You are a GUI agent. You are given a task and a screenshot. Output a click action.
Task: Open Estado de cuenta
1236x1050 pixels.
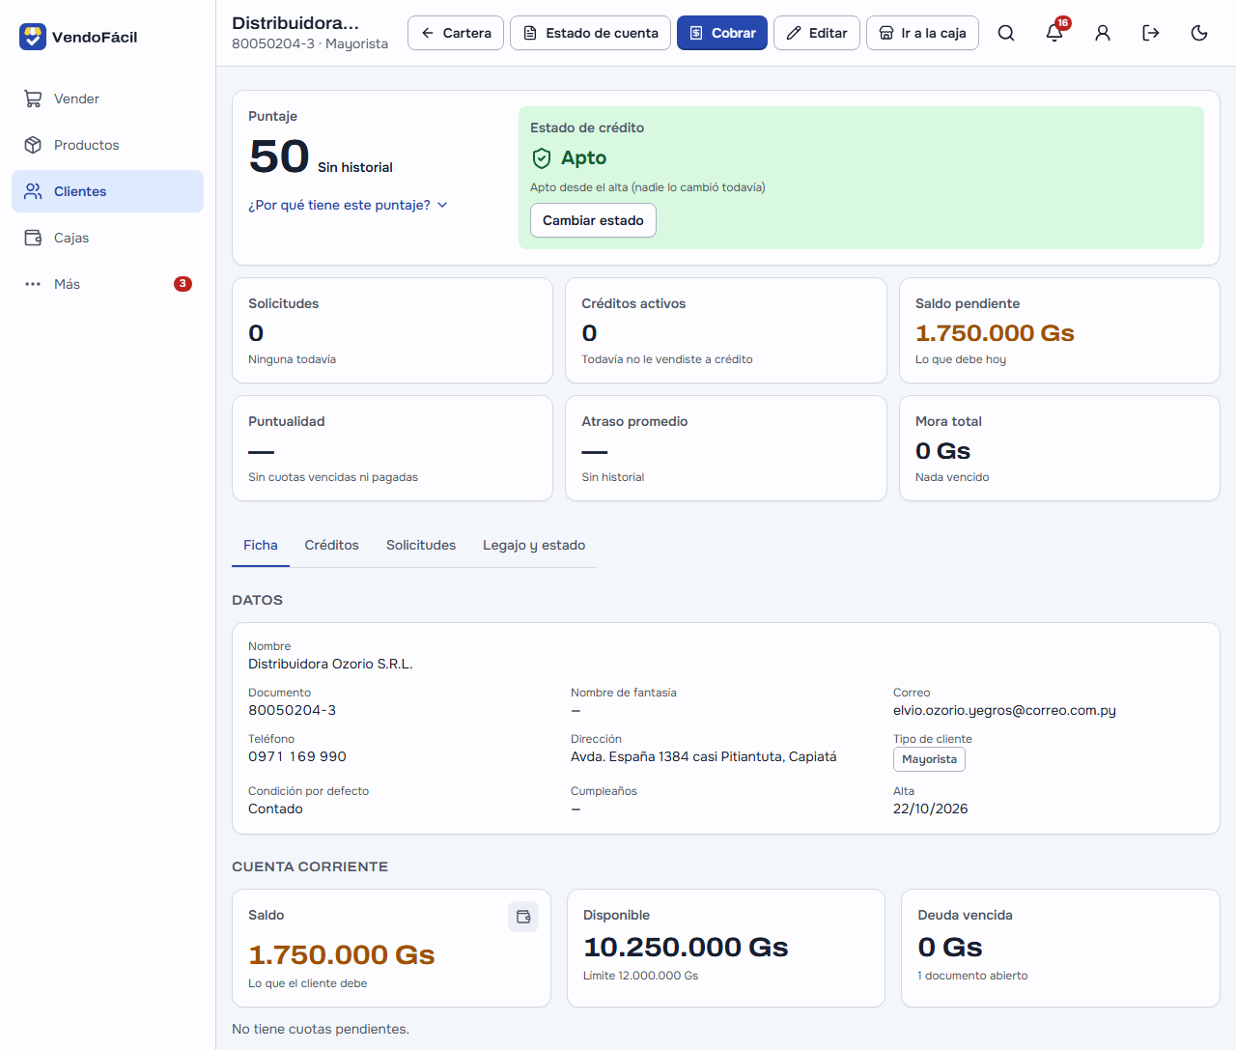click(590, 33)
